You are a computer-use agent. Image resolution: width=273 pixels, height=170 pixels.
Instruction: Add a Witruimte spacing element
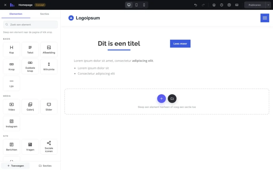click(x=49, y=66)
